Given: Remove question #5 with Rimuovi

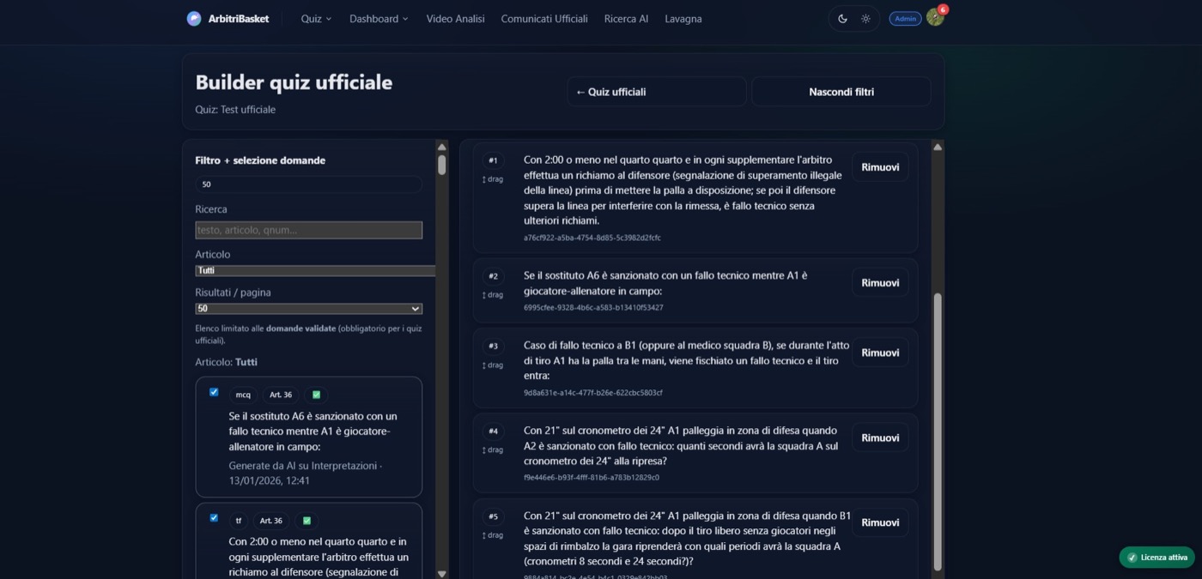Looking at the screenshot, I should [880, 522].
